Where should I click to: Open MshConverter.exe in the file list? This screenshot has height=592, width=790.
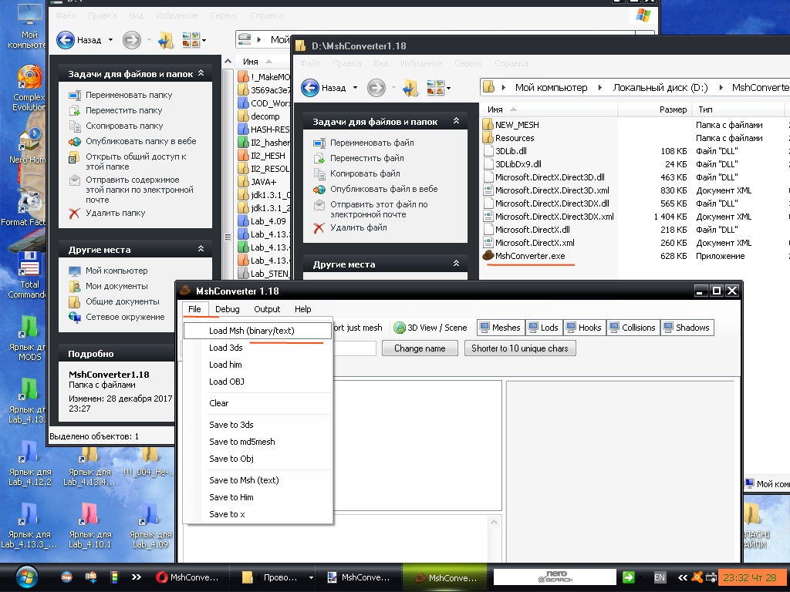pos(529,256)
